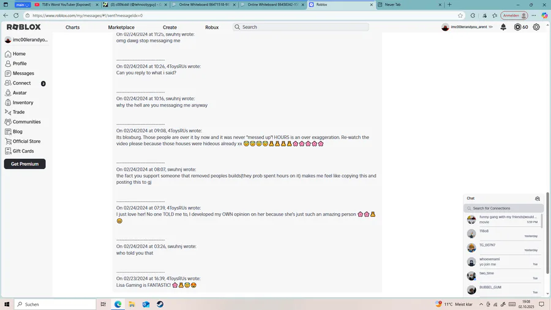The image size is (551, 310).
Task: Open Windows Start menu
Action: 6,304
